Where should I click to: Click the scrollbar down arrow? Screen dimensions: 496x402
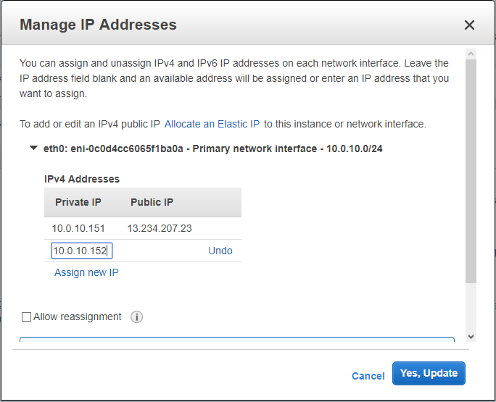(x=471, y=336)
